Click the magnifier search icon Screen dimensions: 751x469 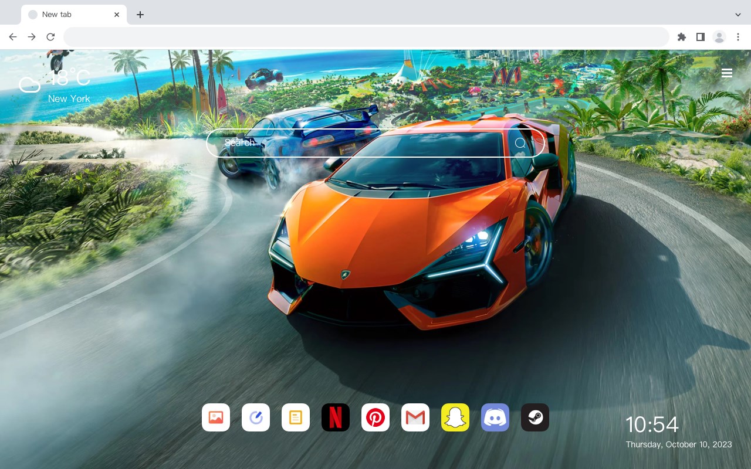(520, 143)
